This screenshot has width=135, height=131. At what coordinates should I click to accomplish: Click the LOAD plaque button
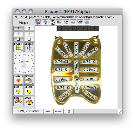pyautogui.click(x=18, y=90)
